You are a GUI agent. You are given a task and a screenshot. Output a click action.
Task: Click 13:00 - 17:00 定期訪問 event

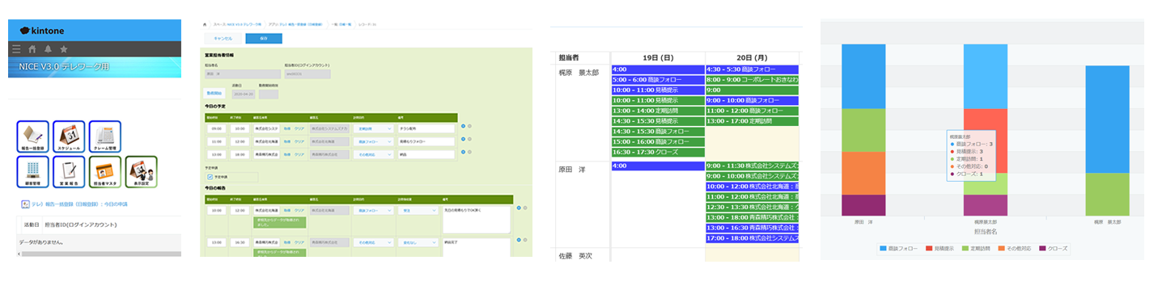tap(753, 121)
